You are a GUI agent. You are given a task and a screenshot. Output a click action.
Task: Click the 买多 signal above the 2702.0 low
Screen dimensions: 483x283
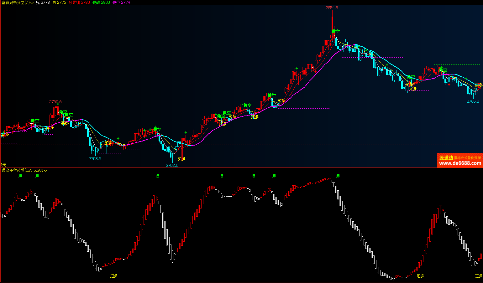pos(181,159)
